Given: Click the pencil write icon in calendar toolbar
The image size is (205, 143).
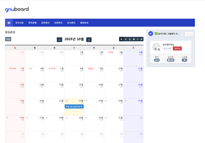Looking at the screenshot, I should coord(141,39).
